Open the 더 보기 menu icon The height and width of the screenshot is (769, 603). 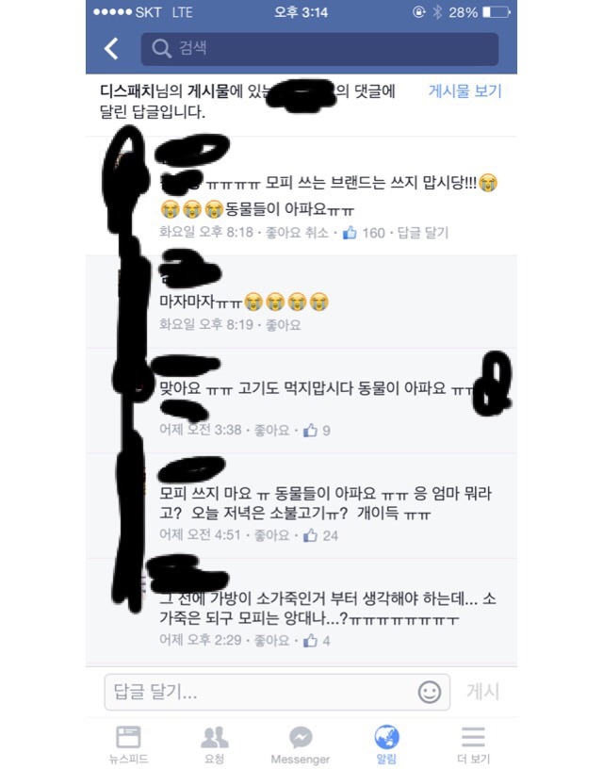(x=473, y=737)
